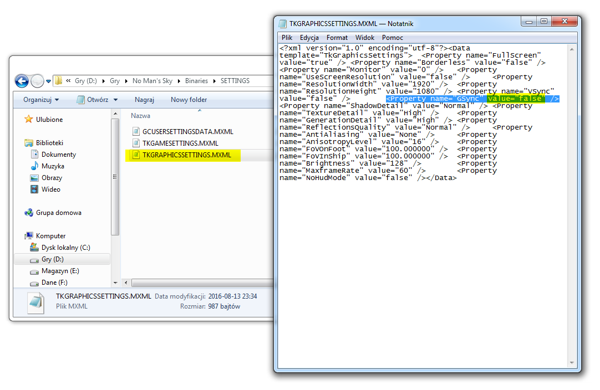
Task: Click the Wideo film strip icon
Action: click(34, 189)
